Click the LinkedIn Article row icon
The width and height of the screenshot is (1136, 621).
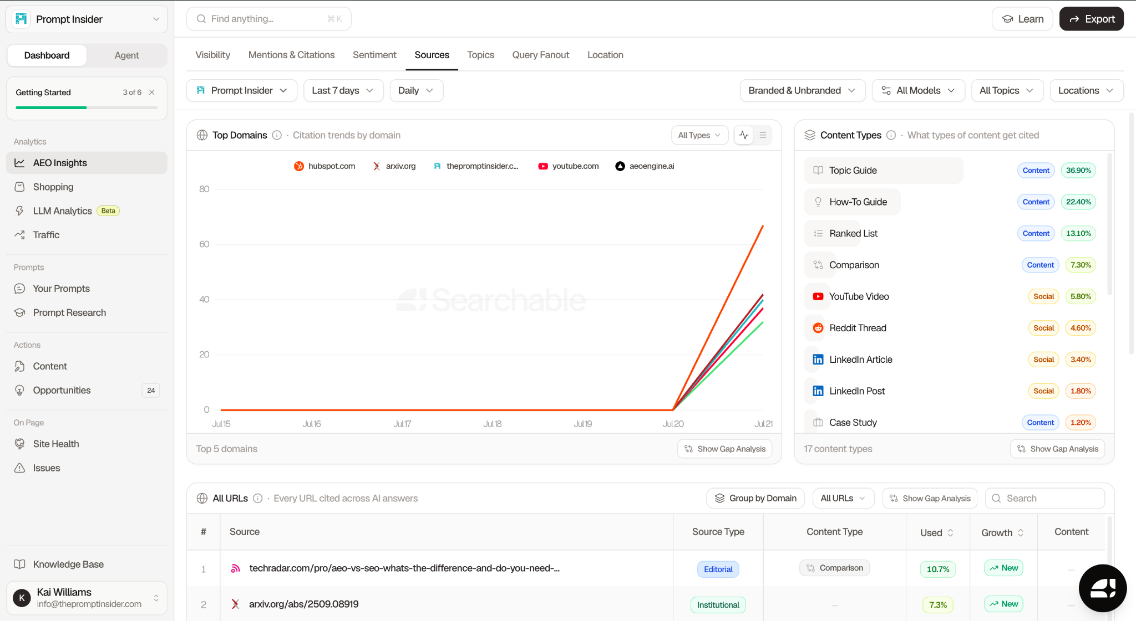tap(818, 360)
